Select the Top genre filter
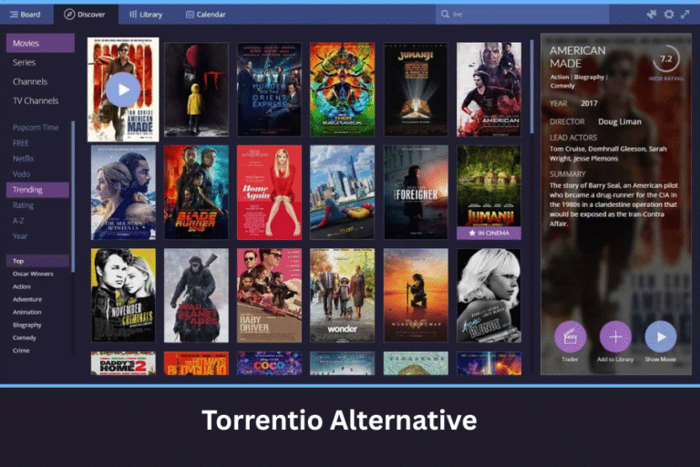 (x=37, y=261)
